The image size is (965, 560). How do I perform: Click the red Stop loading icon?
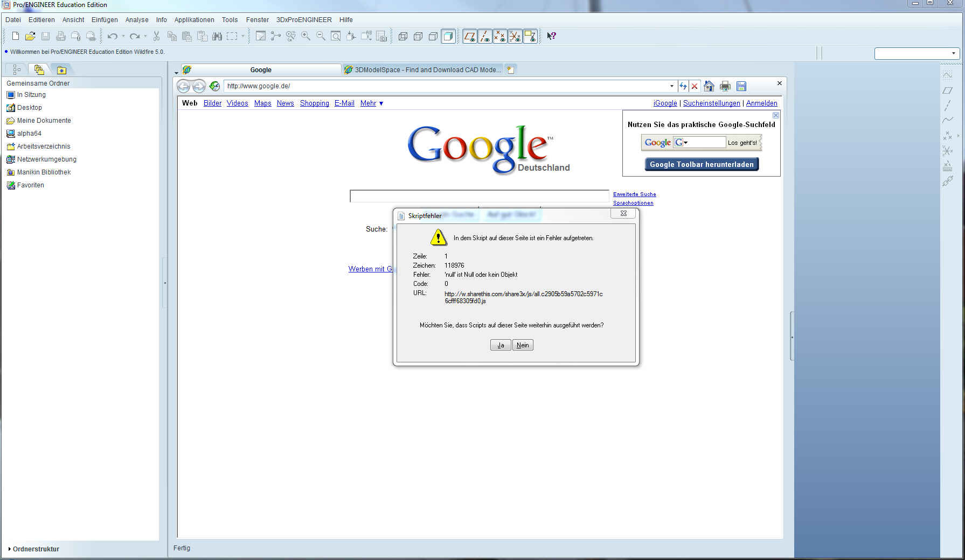coord(695,86)
